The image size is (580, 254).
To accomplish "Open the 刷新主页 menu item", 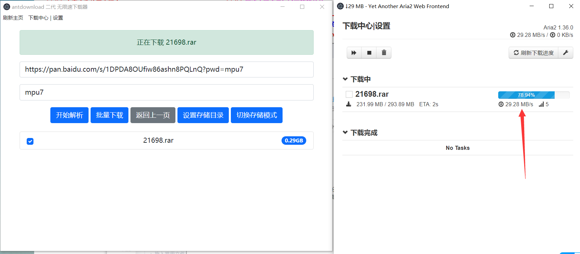I will [13, 18].
